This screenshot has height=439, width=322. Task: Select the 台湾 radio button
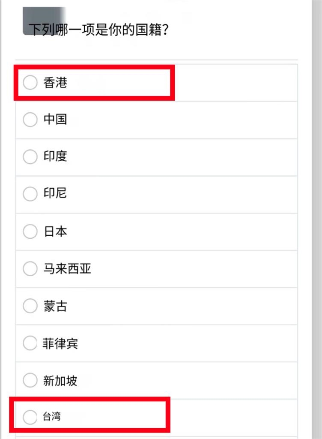30,416
